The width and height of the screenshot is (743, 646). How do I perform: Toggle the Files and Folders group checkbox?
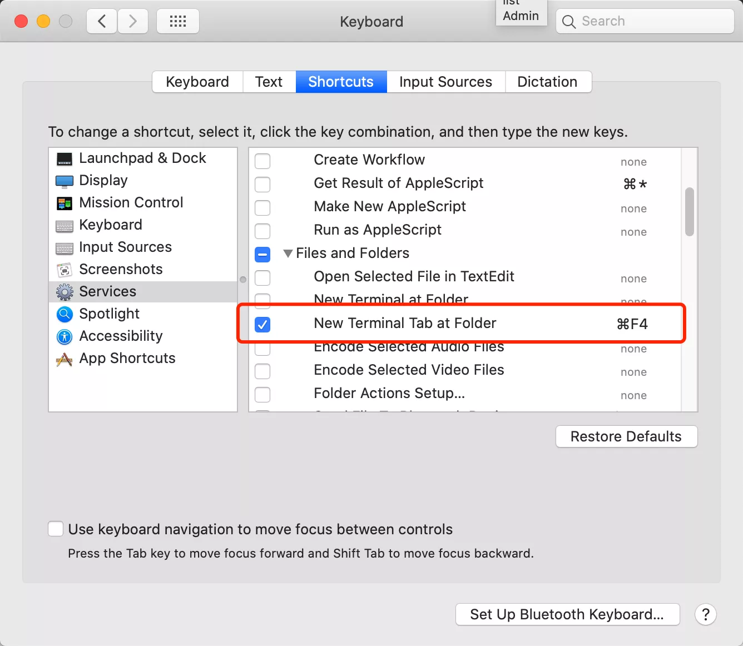[x=262, y=255]
